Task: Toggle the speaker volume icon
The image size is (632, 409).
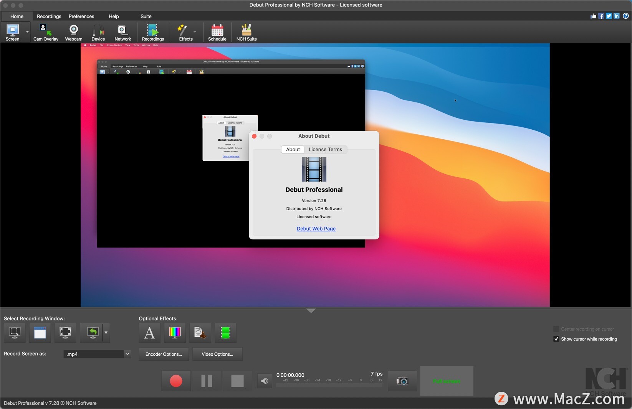Action: coord(265,381)
